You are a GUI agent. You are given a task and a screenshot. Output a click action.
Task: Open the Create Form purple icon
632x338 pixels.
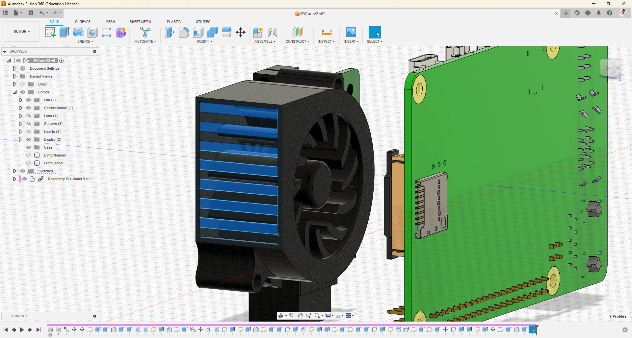(x=121, y=32)
